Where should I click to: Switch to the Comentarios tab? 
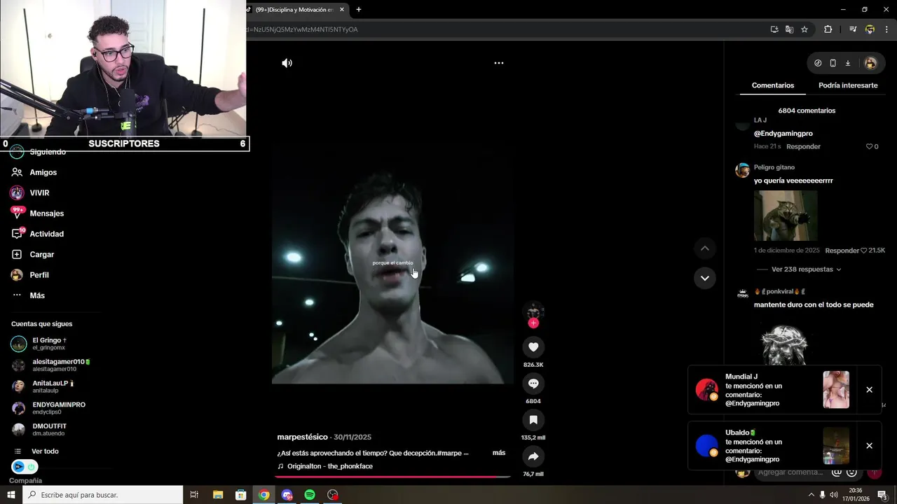773,85
